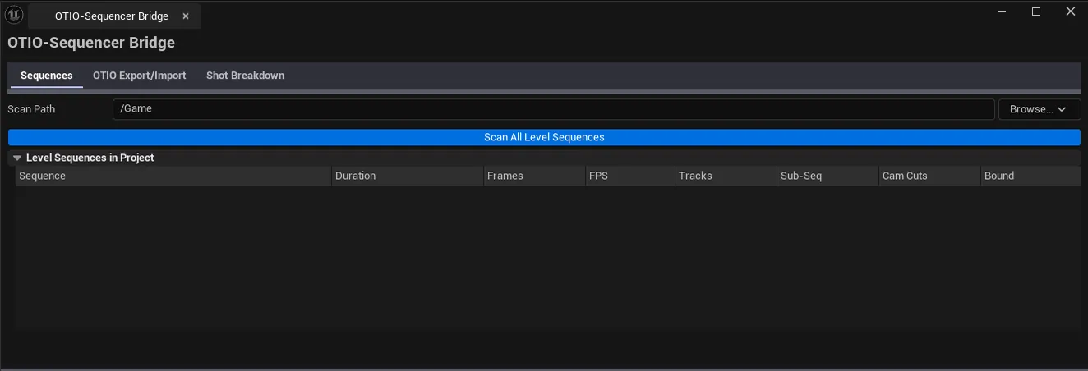Collapse Level Sequences in Project section
1088x371 pixels.
point(16,158)
